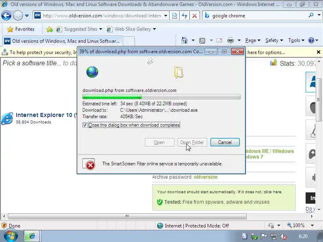
Task: Click the SmartScreen Filter error icon
Action: pos(89,164)
